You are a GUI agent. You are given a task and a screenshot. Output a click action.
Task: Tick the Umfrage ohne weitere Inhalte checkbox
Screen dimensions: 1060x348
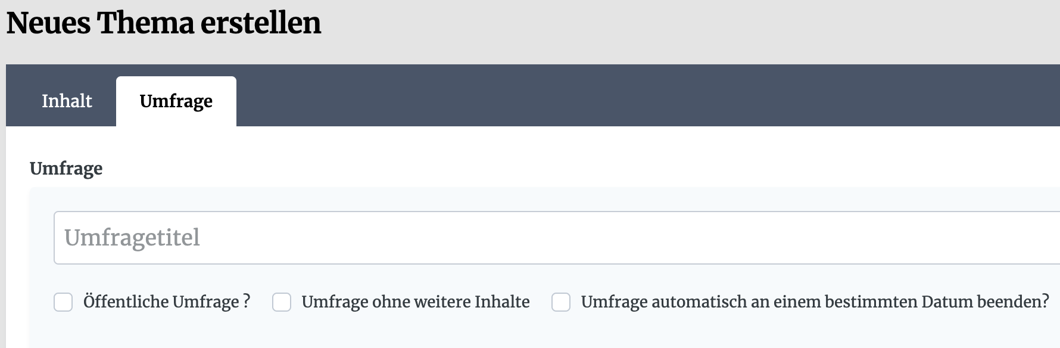click(x=282, y=302)
